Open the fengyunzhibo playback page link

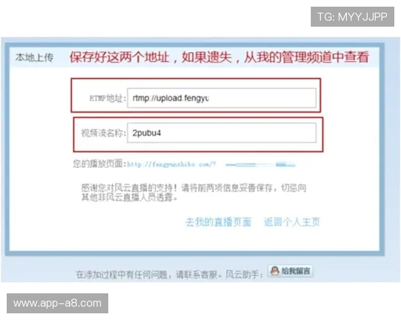172,164
